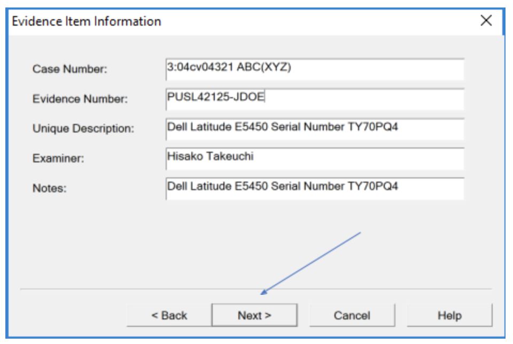
Task: Click into the Unique Description field
Action: (315, 129)
